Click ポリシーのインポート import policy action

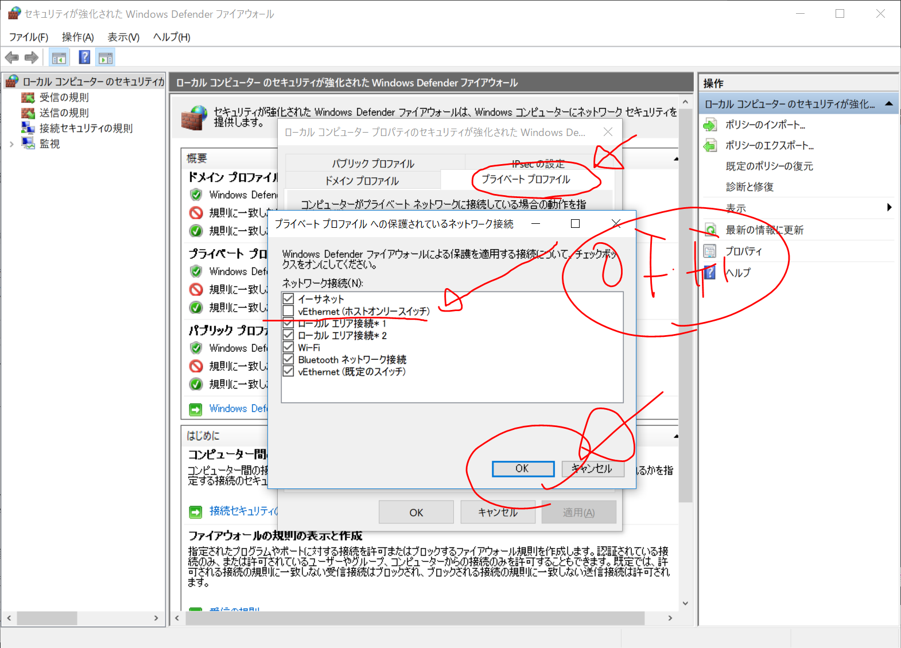(x=764, y=125)
